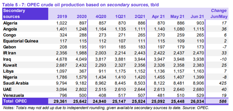Select the Equatorial Guinea row label
Viewport: 233px width, 111px height.
point(21,41)
